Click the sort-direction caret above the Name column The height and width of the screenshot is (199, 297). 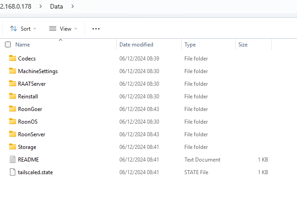tap(60, 40)
